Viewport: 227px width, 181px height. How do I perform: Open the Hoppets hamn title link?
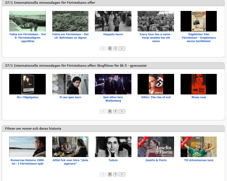pos(113,35)
